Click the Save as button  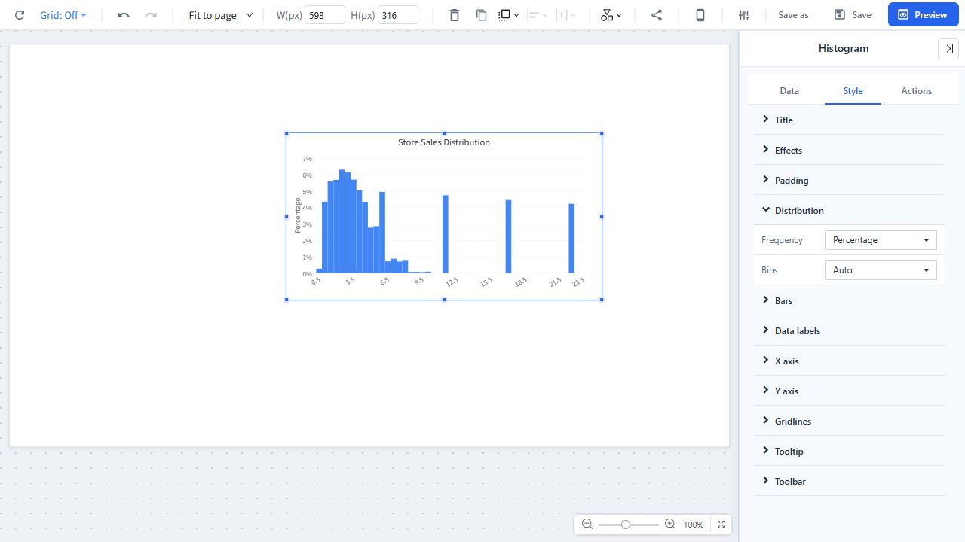[x=793, y=15]
